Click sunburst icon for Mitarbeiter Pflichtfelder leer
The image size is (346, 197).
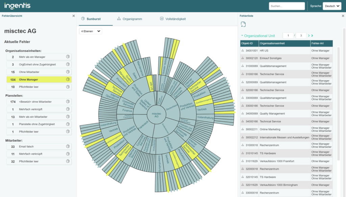(68, 161)
